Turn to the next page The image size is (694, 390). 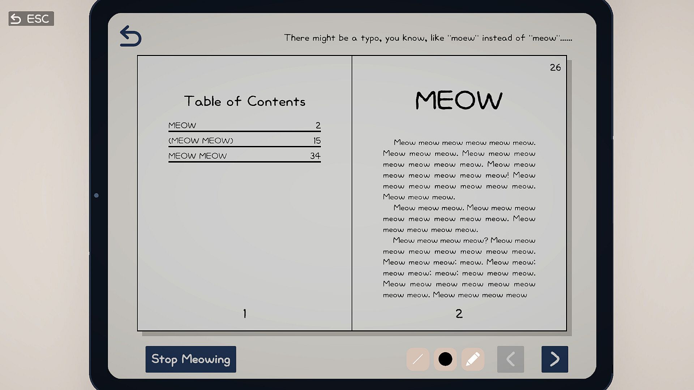pyautogui.click(x=554, y=359)
